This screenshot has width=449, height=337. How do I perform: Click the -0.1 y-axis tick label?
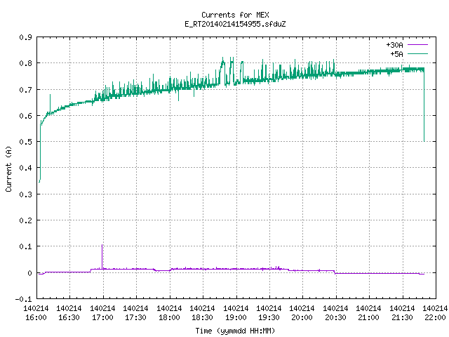[x=23, y=299]
